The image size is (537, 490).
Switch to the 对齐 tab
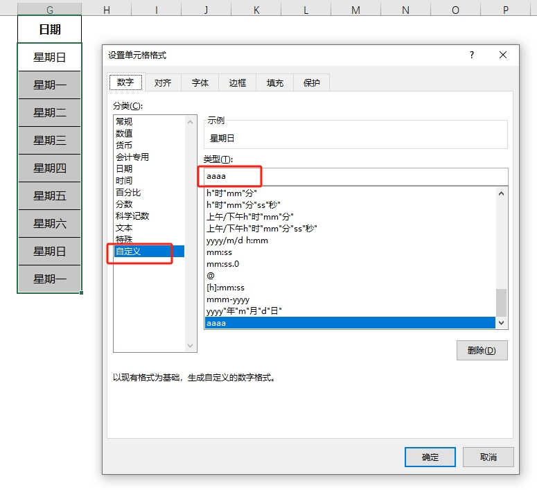click(163, 82)
